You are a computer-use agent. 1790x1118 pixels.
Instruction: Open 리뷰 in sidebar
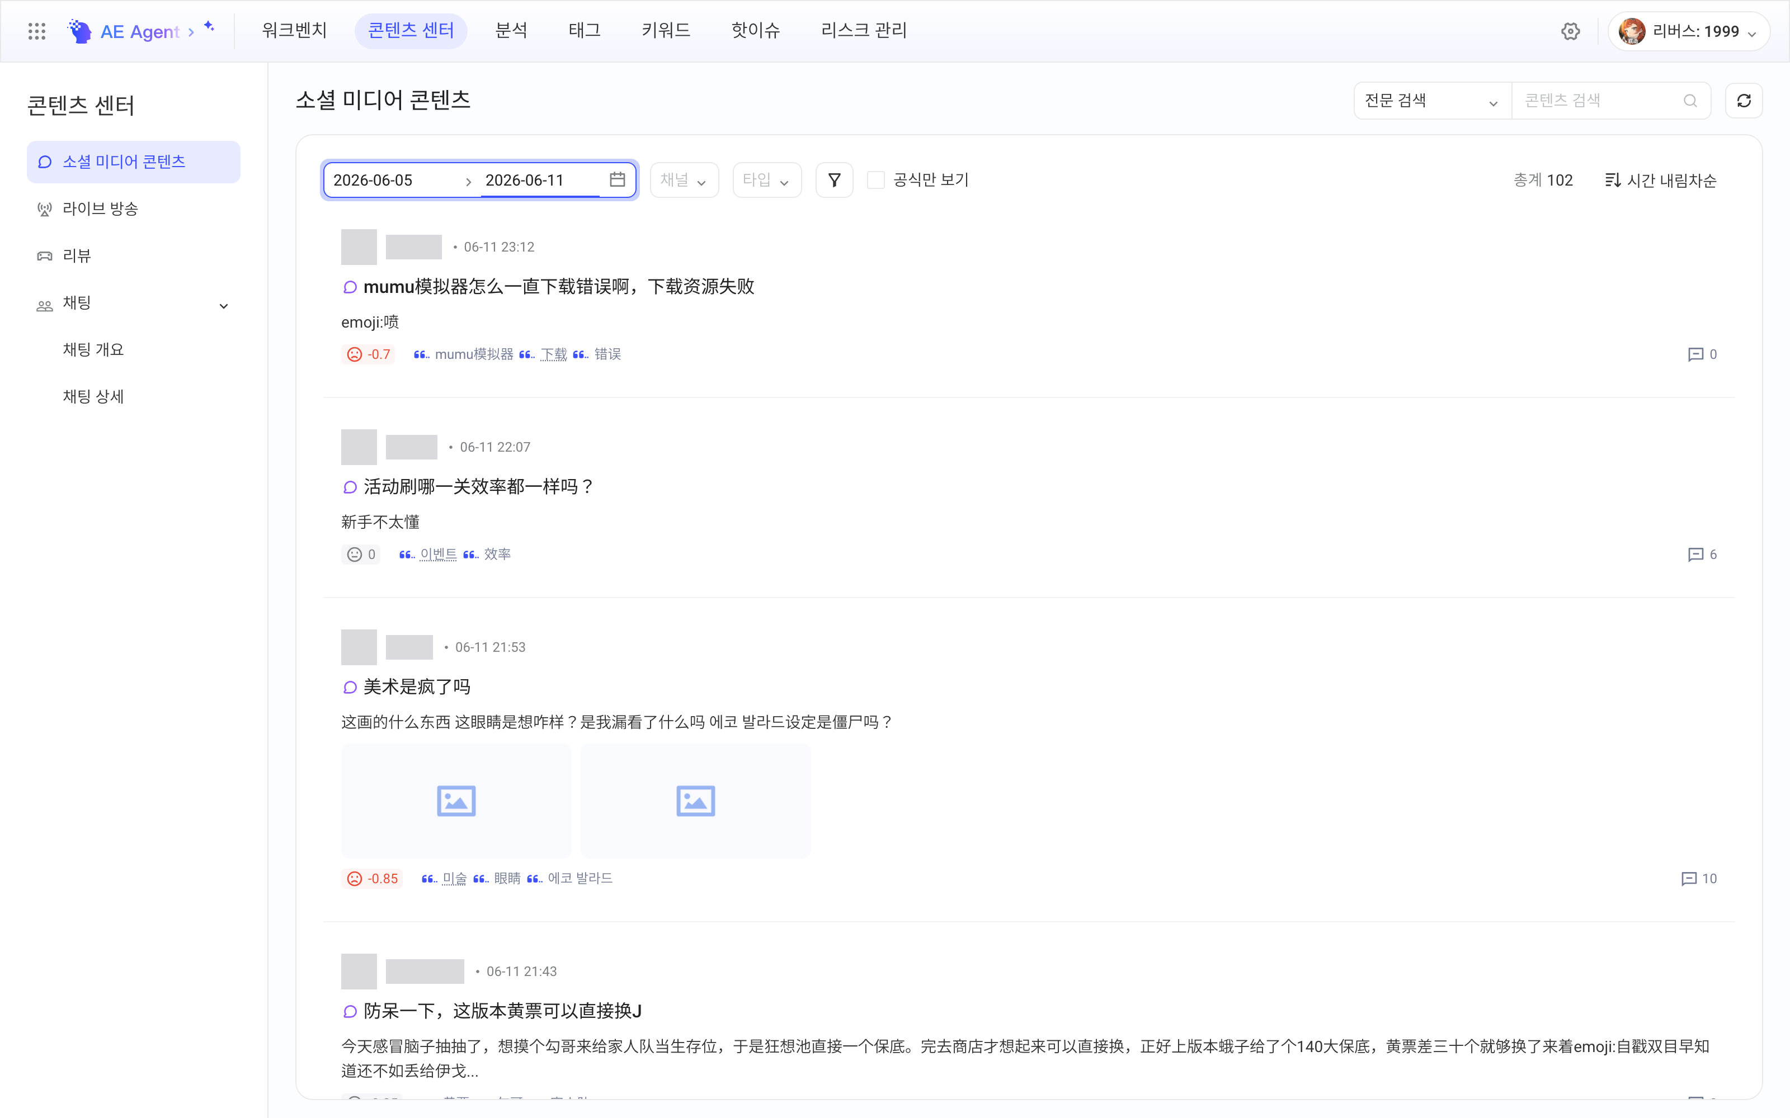[134, 256]
